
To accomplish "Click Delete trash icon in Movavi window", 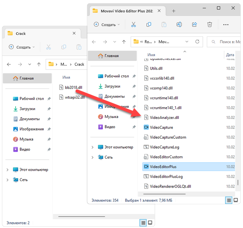I will point(209,24).
